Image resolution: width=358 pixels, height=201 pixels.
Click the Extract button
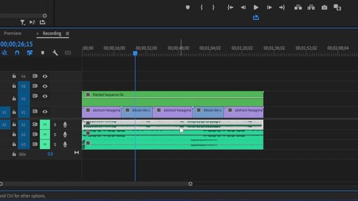click(x=311, y=7)
